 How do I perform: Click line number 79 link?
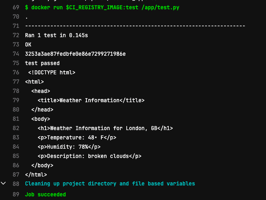16,100
